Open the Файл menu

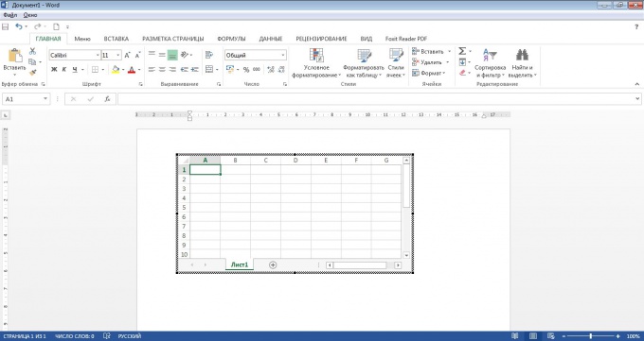(10, 15)
